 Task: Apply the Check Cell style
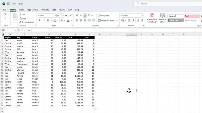[x=176, y=20]
